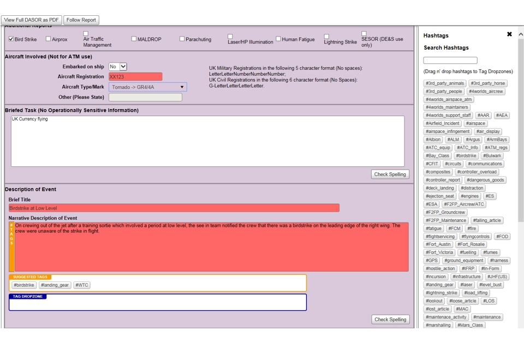Image resolution: width=524 pixels, height=349 pixels.
Task: Enable the Airprox checkbox
Action: (49, 39)
